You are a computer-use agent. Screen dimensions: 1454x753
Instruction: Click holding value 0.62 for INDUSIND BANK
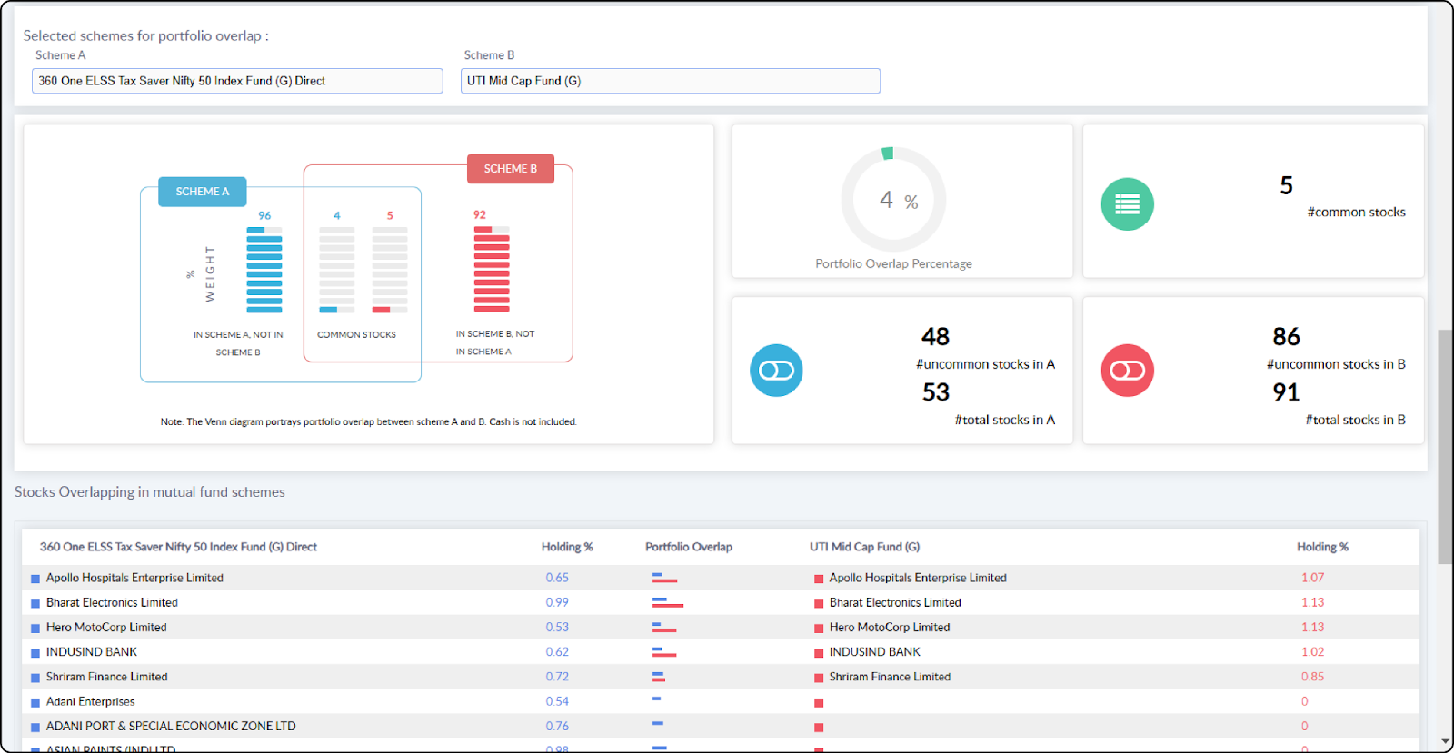point(557,652)
